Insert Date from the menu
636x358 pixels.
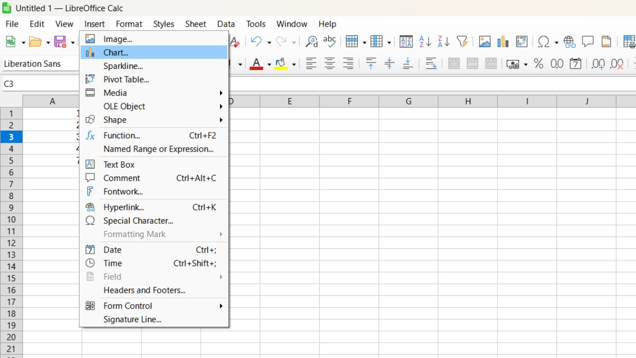click(154, 250)
